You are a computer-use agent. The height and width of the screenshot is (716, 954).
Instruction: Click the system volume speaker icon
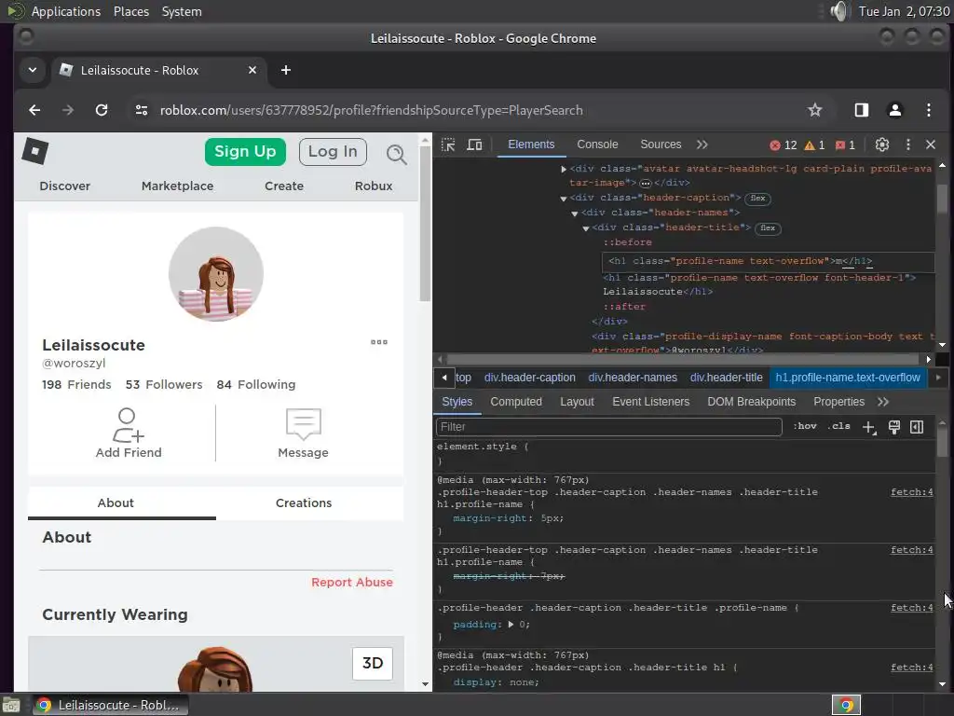[839, 11]
